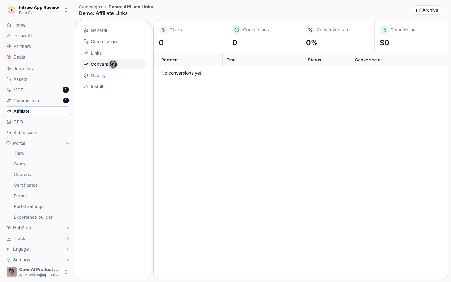Screen dimensions: 451x282
Task: Open the Commission campaign tab
Action: click(x=113, y=42)
